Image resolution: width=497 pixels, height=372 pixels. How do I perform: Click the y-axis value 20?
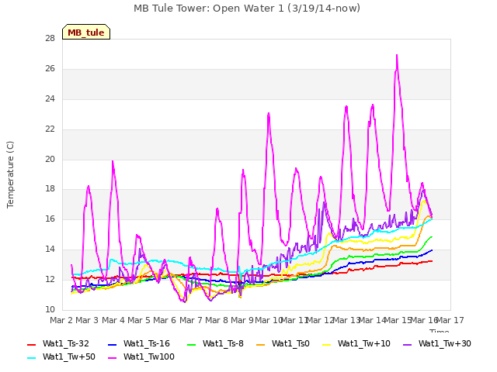(x=50, y=160)
